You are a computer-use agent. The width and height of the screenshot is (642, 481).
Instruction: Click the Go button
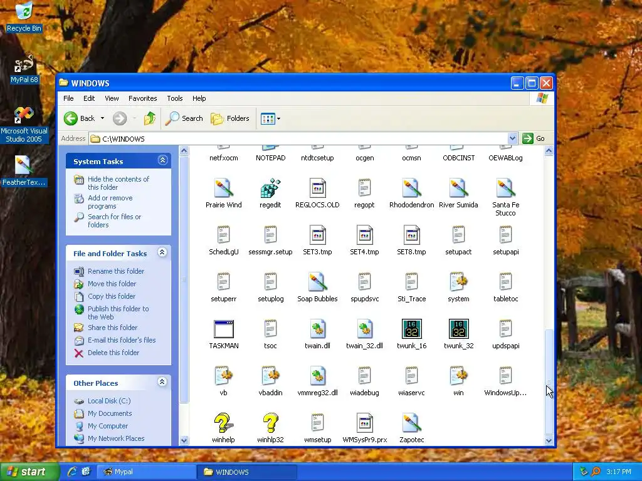point(534,138)
